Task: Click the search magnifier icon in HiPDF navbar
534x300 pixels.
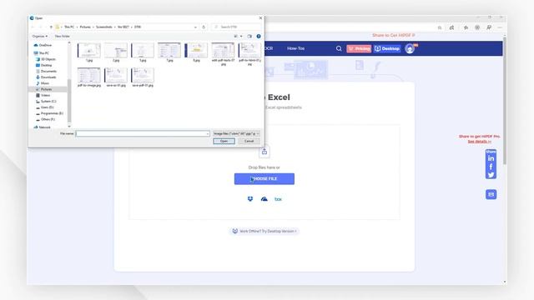Action: 339,48
